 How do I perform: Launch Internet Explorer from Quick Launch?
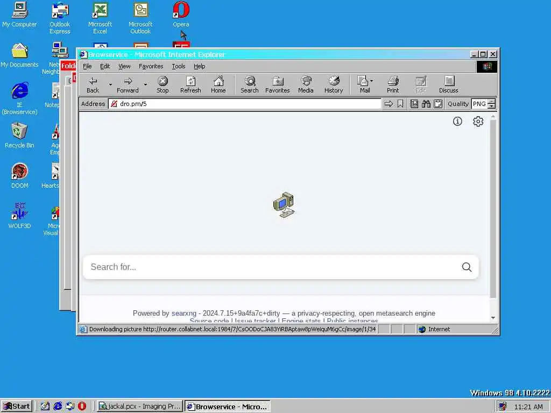(x=58, y=407)
